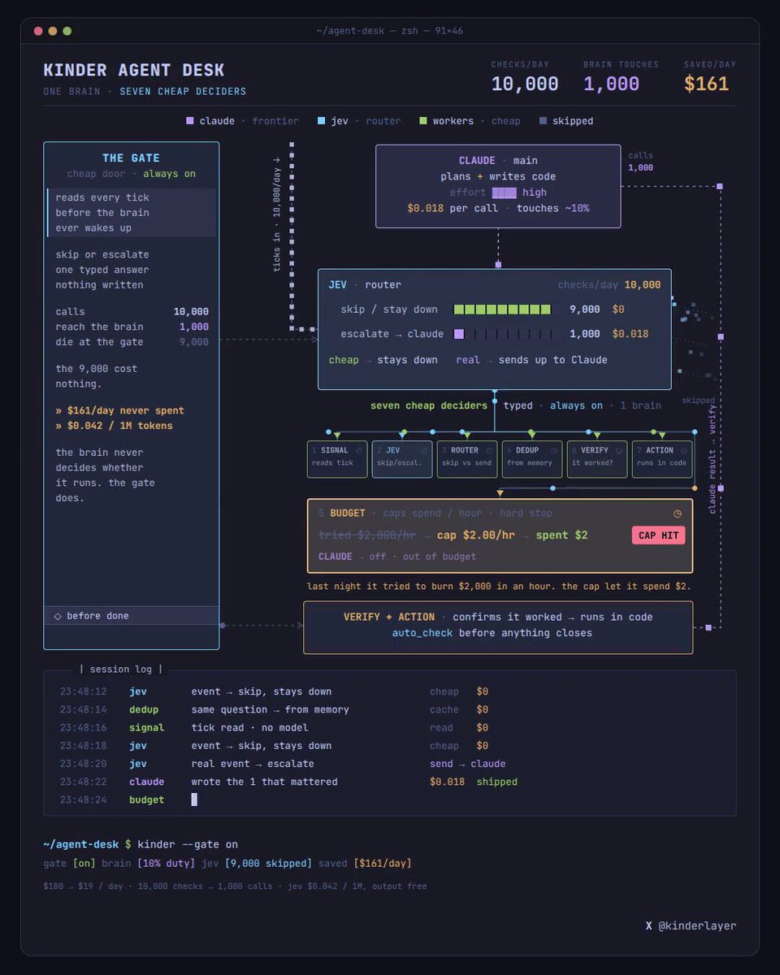Select the 3 ROUTER decider box
Viewport: 780px width, 975px height.
coord(467,459)
